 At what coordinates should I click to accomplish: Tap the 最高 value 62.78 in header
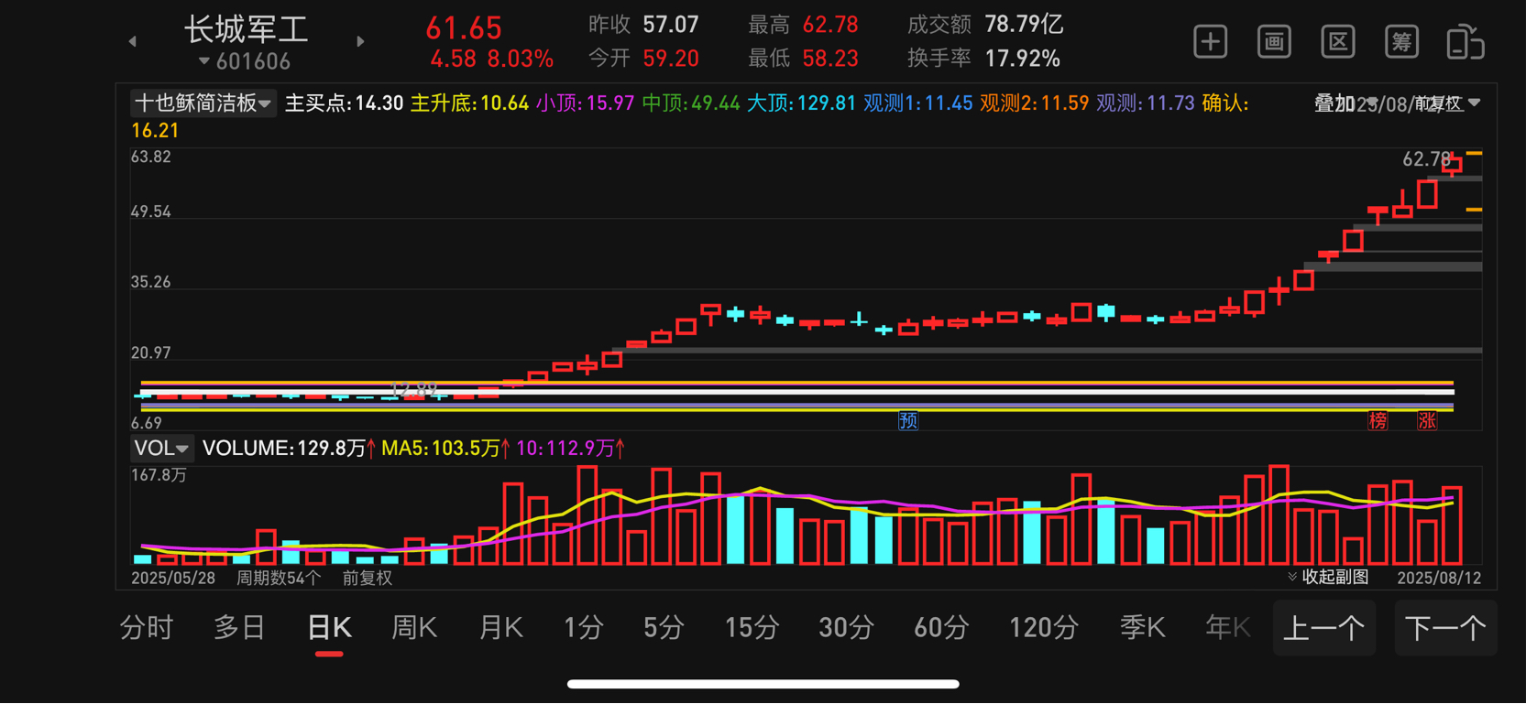[830, 25]
